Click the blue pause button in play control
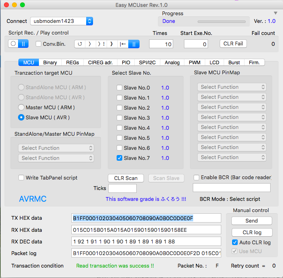The width and height of the screenshot is (283, 278). tap(134, 44)
